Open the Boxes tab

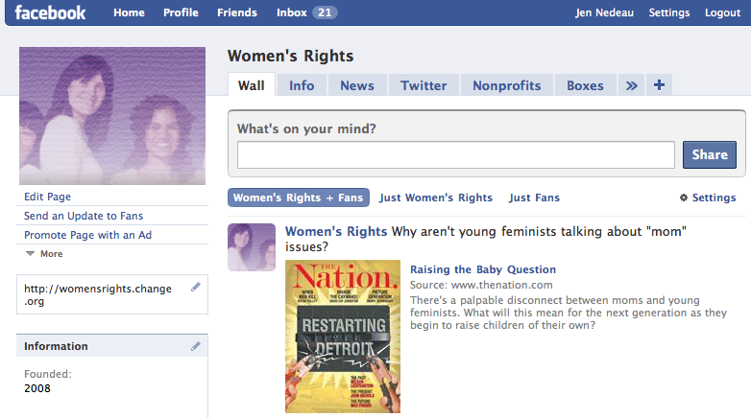point(585,85)
